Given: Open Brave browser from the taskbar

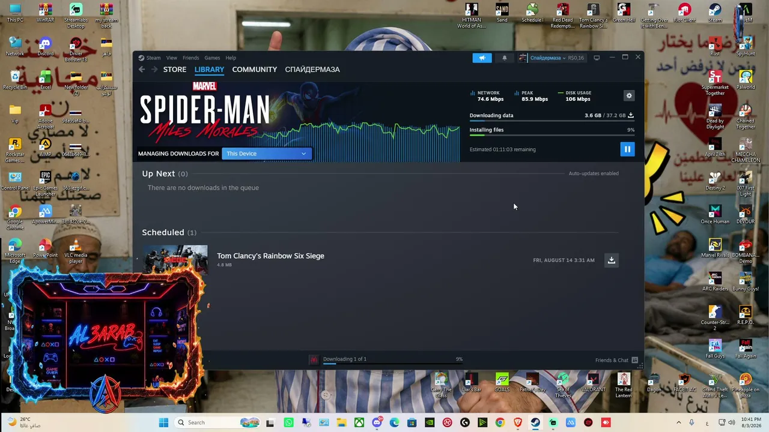Looking at the screenshot, I should pyautogui.click(x=517, y=422).
